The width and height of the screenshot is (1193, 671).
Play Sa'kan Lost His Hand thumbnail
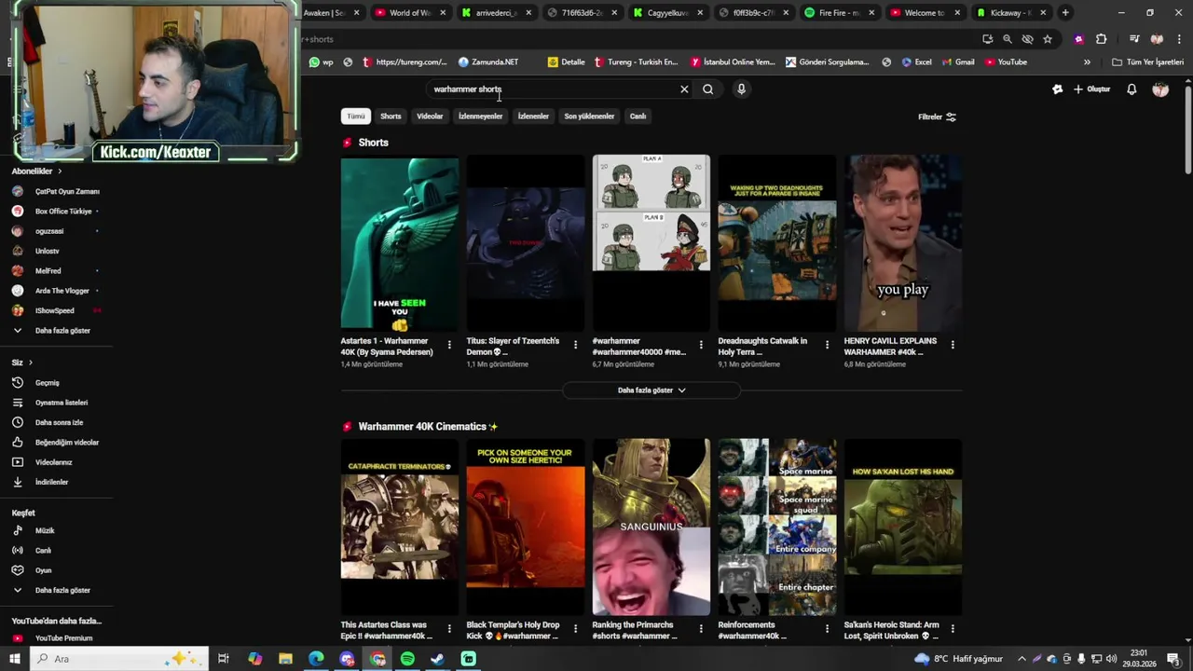[902, 527]
